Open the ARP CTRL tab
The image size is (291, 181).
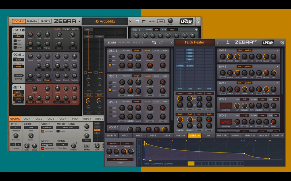pos(222,135)
